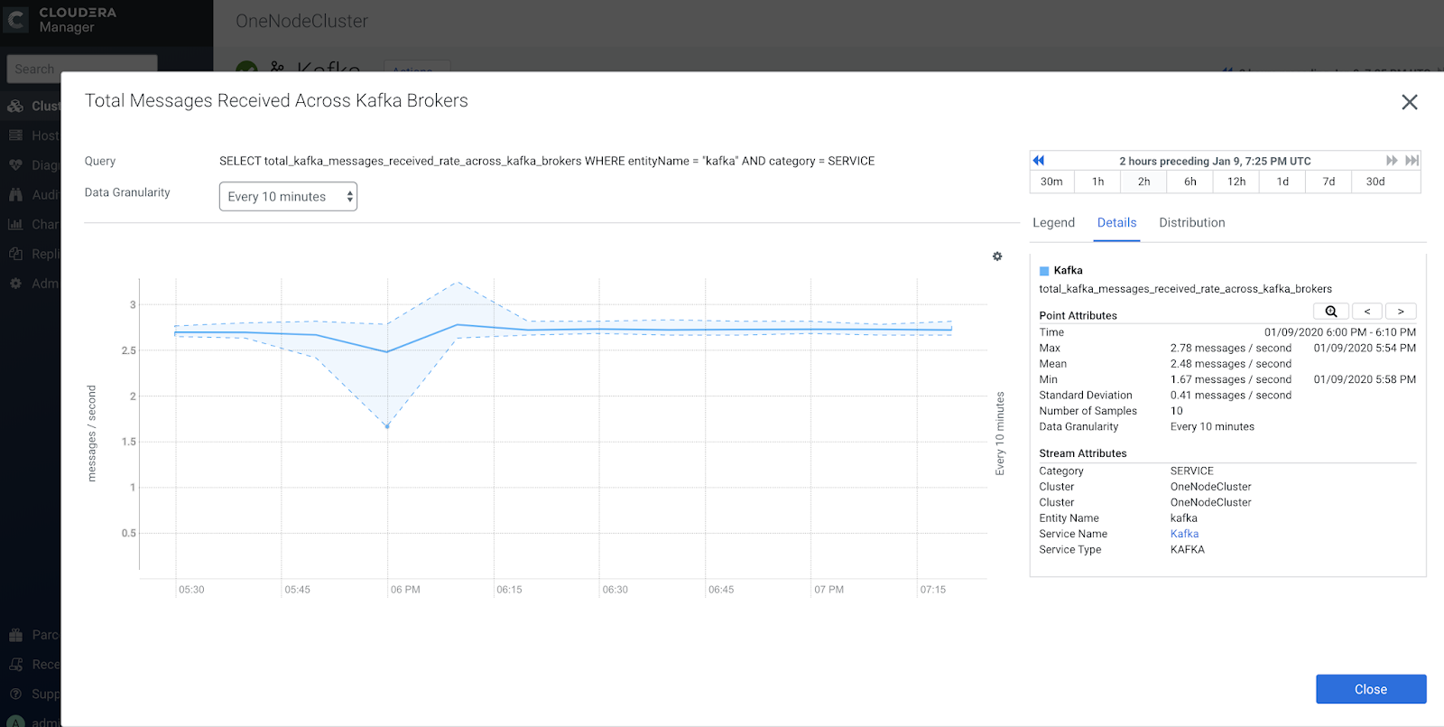Open Clusters icon in background sidebar

point(15,106)
